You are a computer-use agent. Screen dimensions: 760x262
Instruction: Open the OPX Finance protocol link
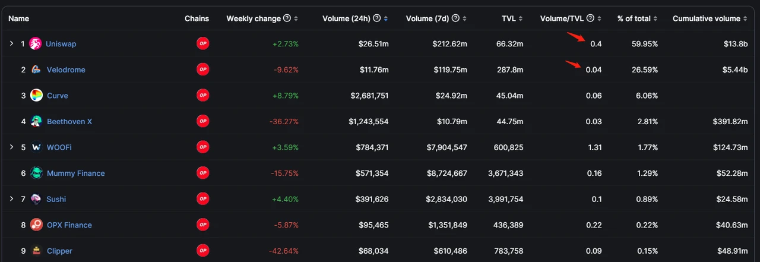[69, 225]
